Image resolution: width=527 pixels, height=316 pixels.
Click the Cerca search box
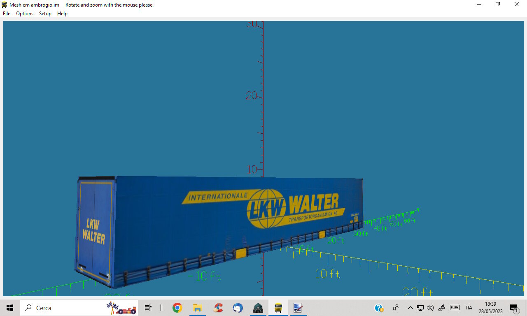79,308
